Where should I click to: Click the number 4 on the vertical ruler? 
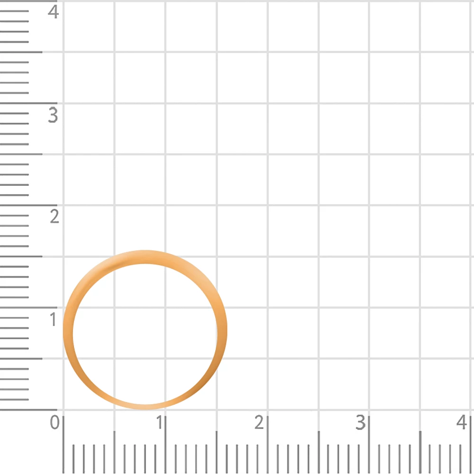click(x=53, y=12)
